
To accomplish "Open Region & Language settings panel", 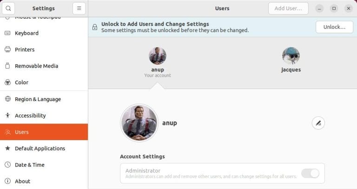I will point(38,99).
